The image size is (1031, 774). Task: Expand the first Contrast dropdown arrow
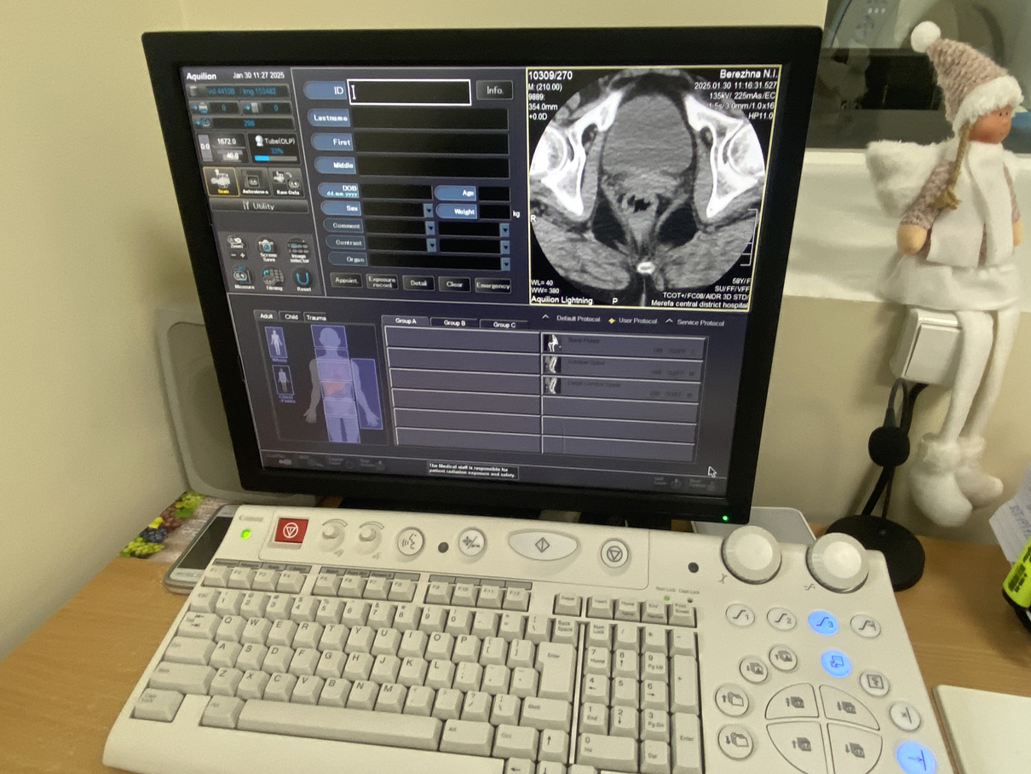430,244
